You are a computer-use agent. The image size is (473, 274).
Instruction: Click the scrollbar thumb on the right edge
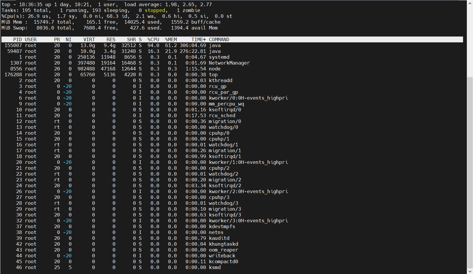pos(470,172)
